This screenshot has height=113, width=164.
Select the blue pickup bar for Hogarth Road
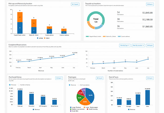pos(20,28)
